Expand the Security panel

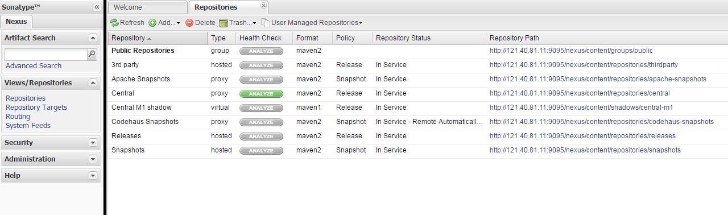pos(93,143)
